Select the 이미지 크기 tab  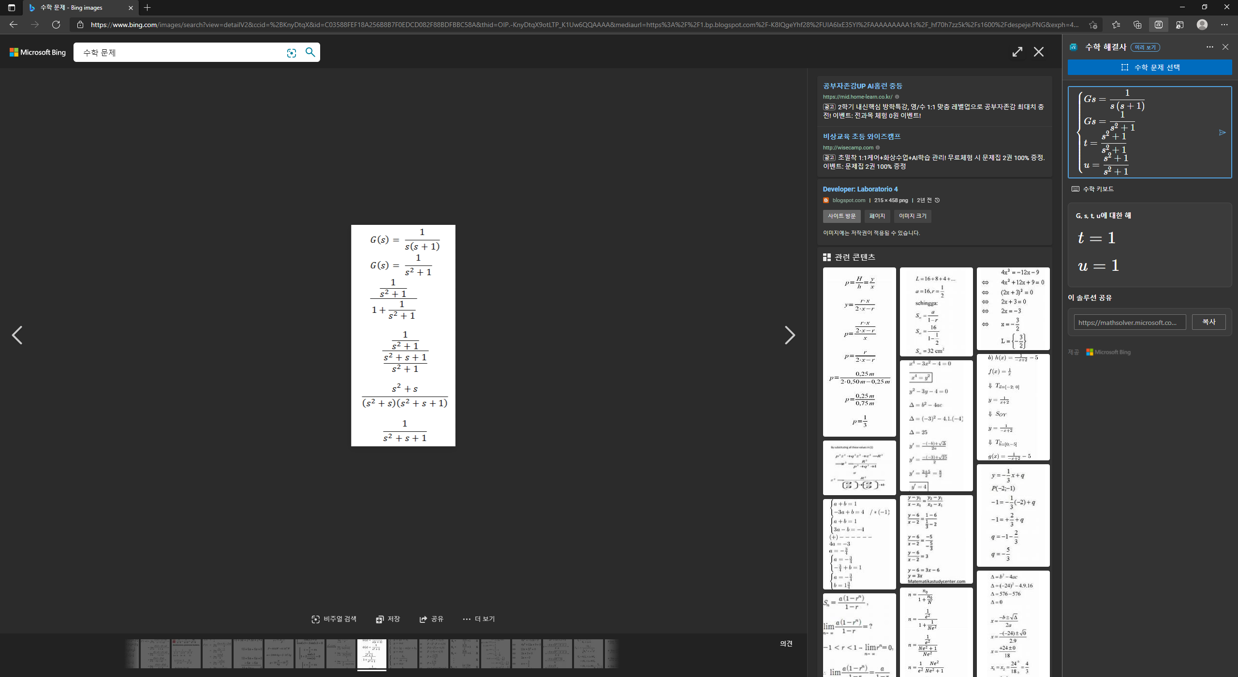(912, 216)
